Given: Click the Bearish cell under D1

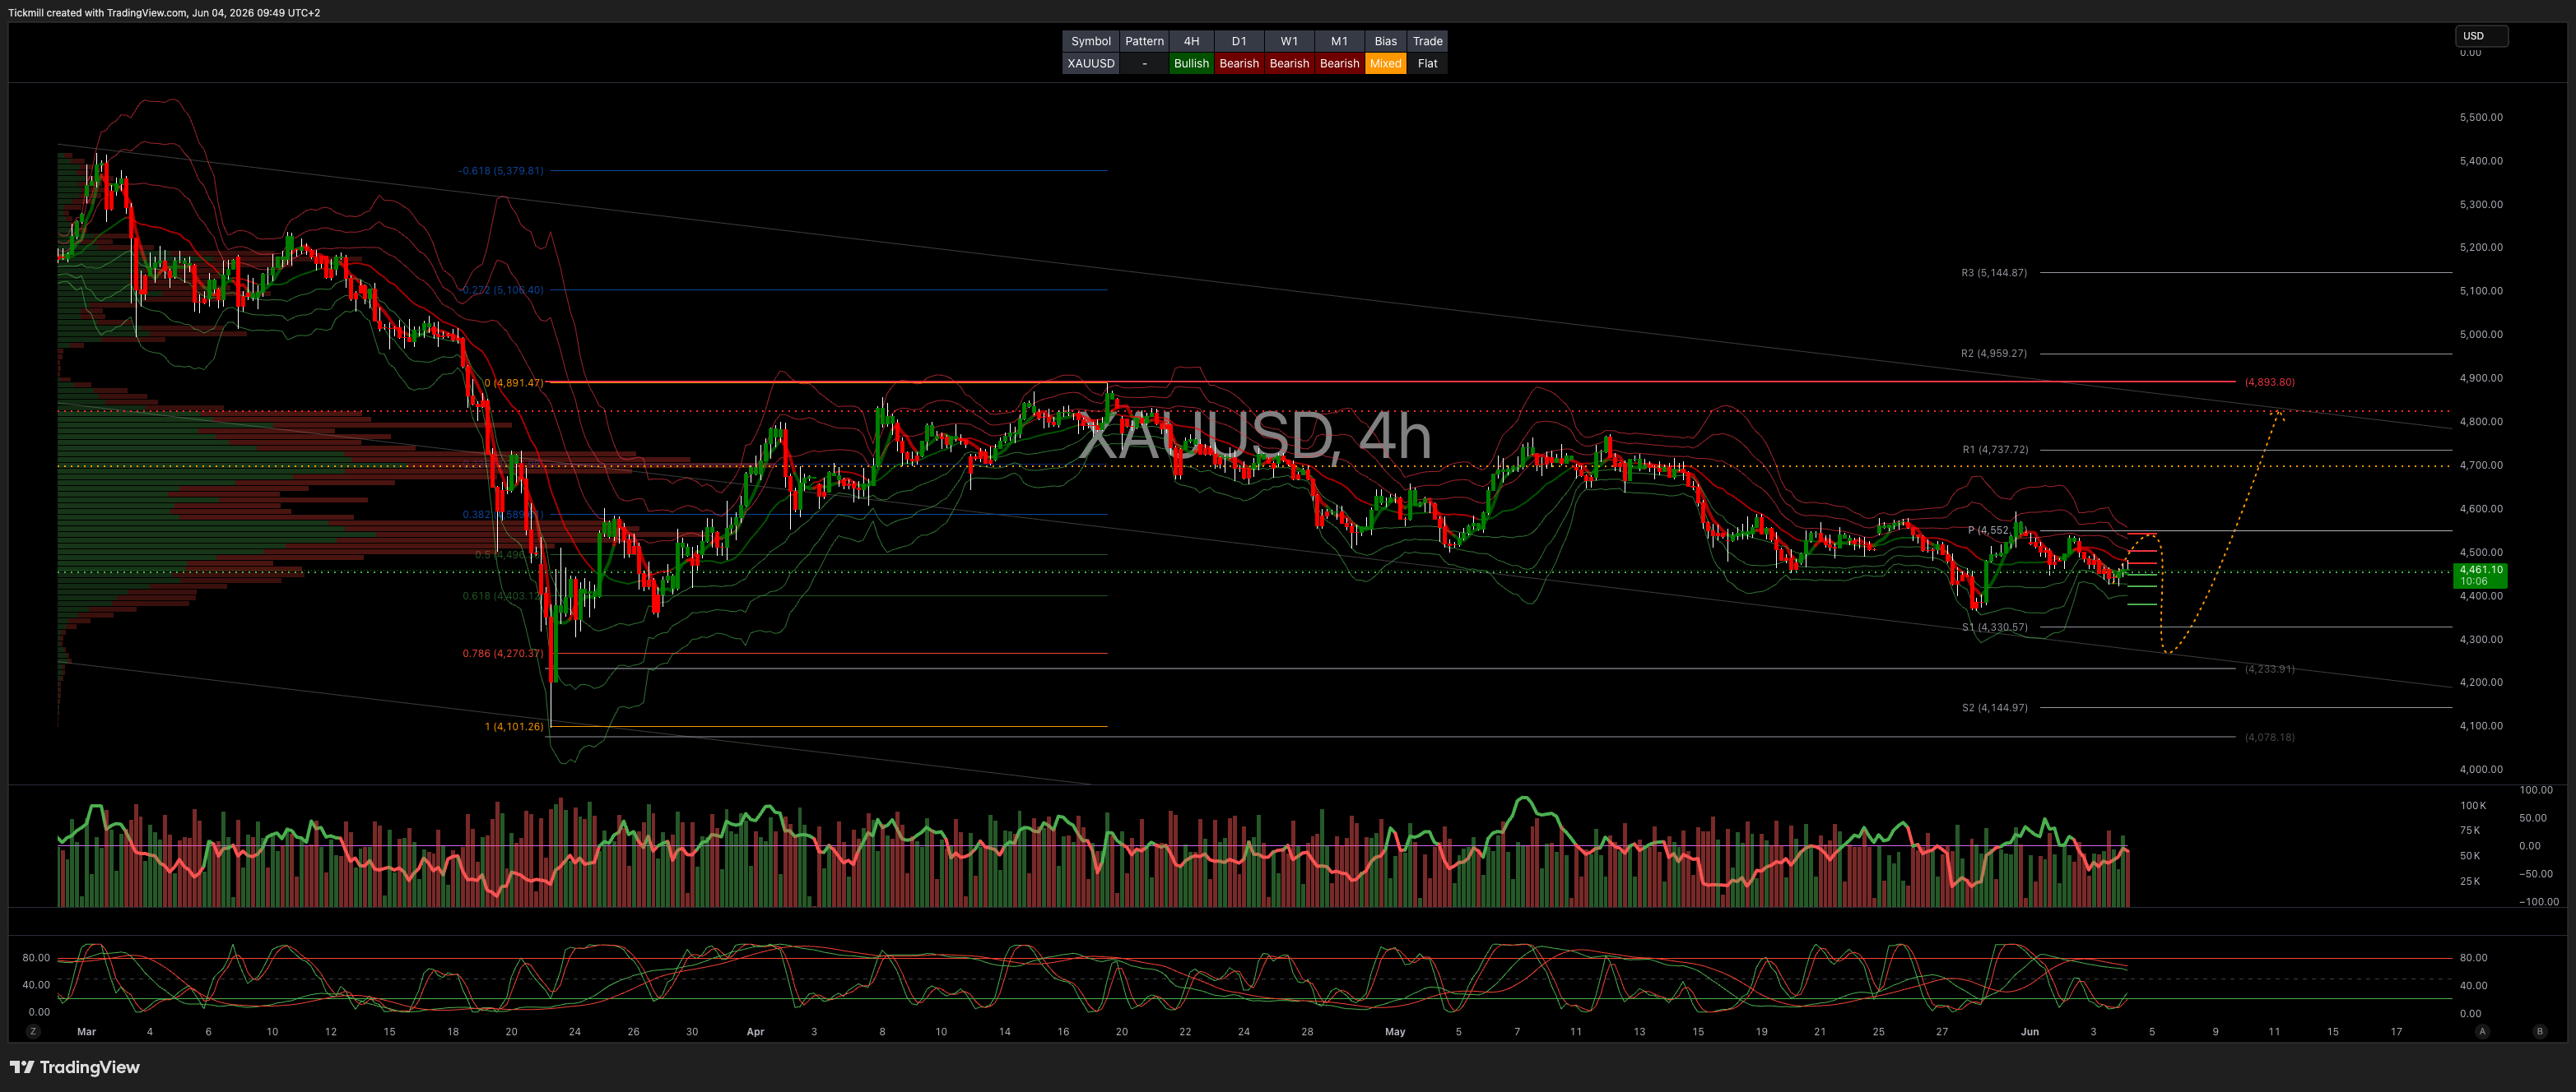Looking at the screenshot, I should pos(1239,63).
